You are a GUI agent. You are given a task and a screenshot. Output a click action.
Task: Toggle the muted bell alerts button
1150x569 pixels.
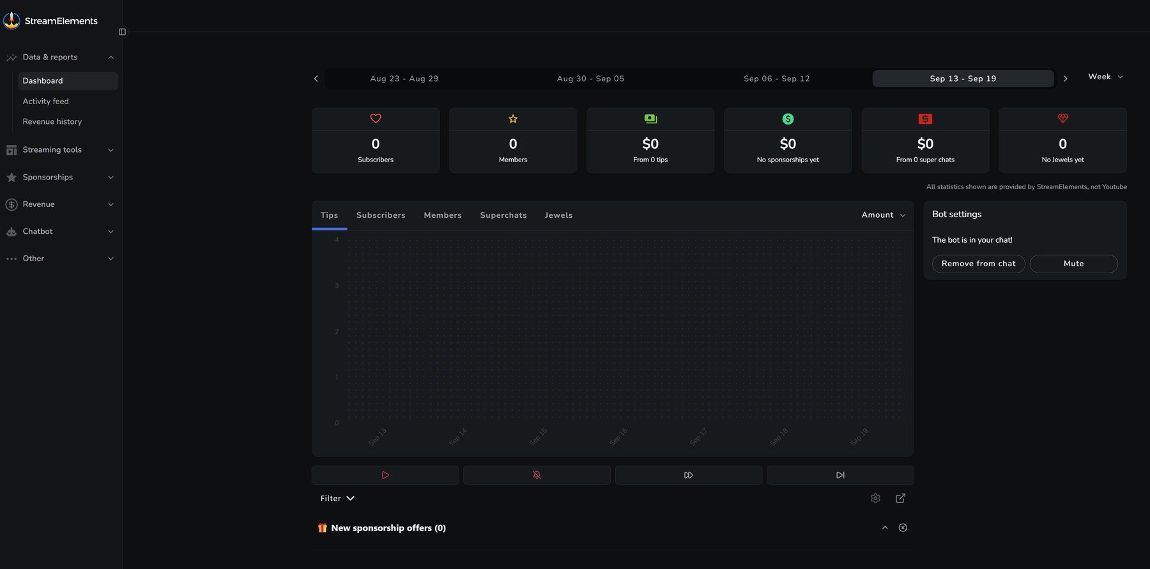537,475
